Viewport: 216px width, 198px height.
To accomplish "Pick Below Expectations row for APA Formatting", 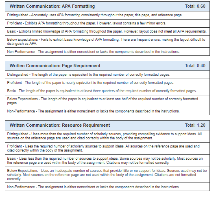I will [107, 42].
